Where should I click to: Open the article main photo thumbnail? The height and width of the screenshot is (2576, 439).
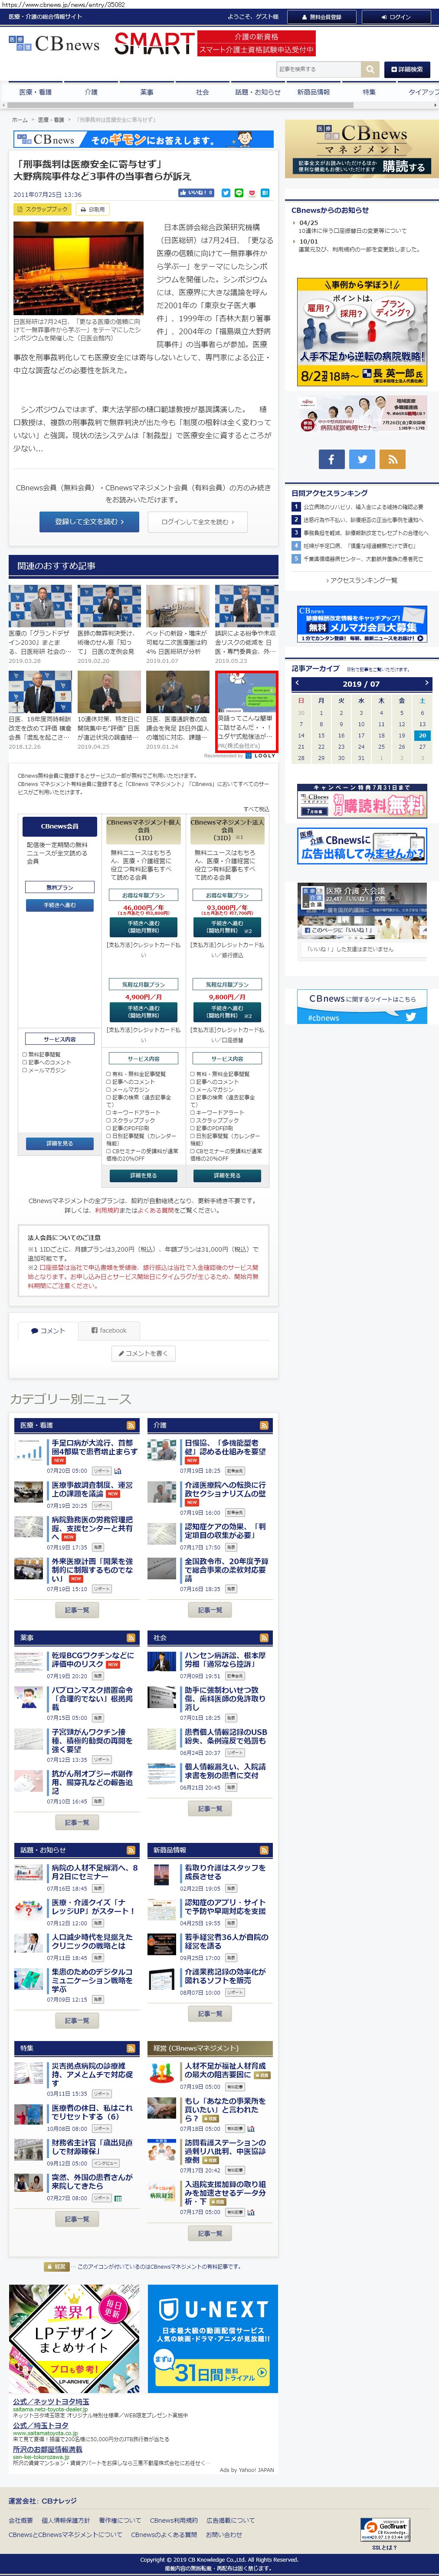pyautogui.click(x=78, y=269)
